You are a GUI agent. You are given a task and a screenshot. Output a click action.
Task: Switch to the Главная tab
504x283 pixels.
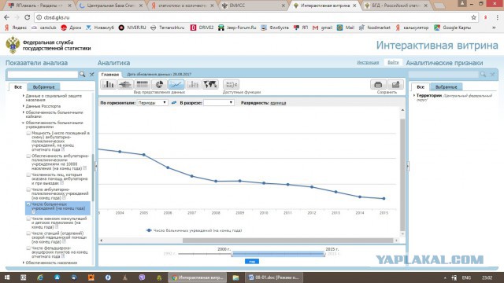coord(110,75)
